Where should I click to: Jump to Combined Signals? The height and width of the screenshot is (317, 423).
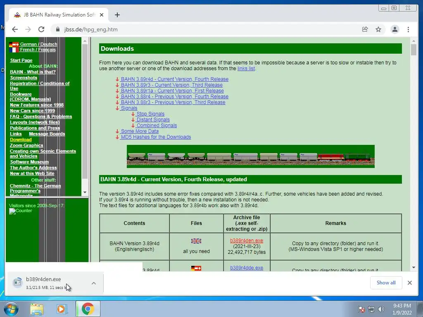(x=157, y=125)
